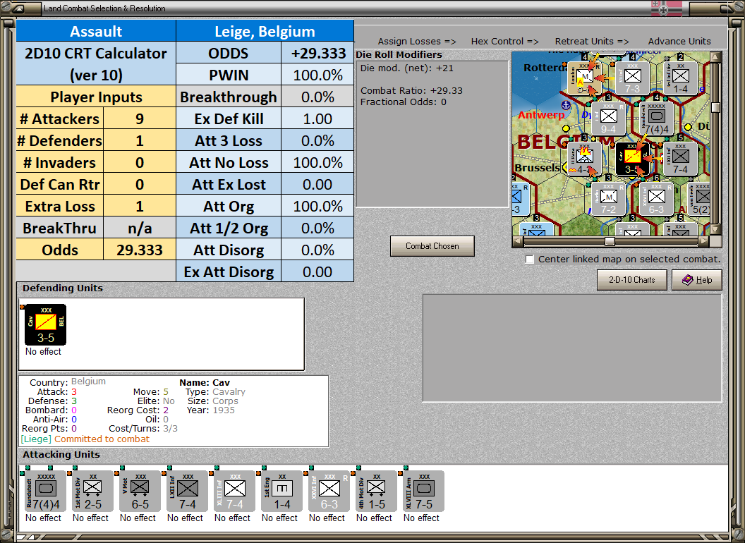
Task: Open the Assign Losses menu
Action: coord(417,42)
